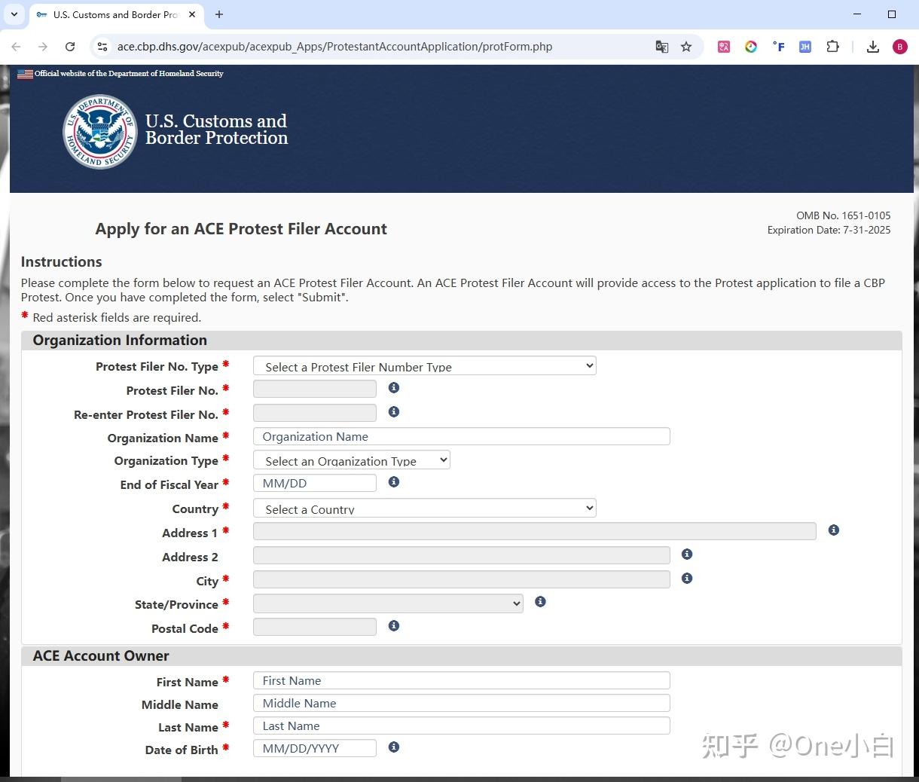
Task: Bookmark this page with the star icon
Action: click(686, 47)
